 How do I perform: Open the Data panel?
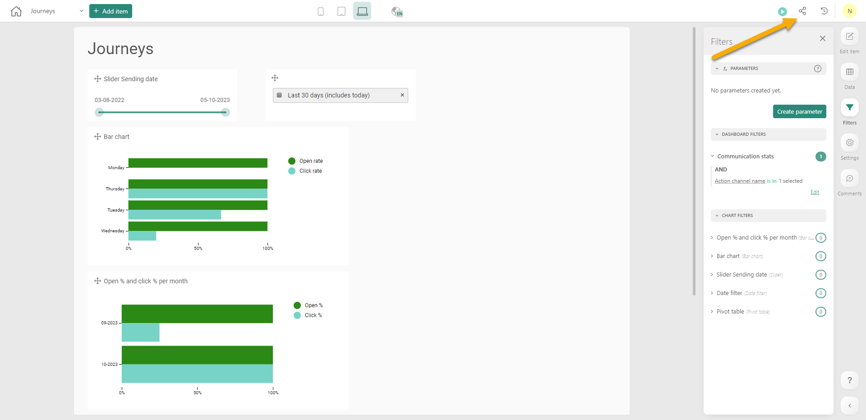coord(849,72)
